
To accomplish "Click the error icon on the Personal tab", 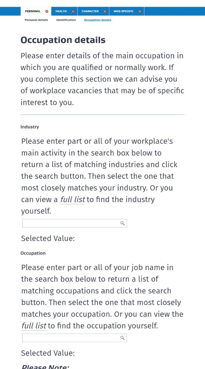I will [47, 11].
